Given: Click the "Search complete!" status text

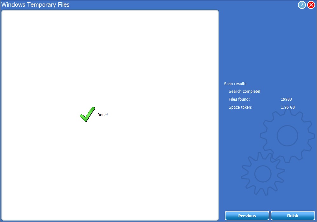Looking at the screenshot, I should pyautogui.click(x=245, y=91).
